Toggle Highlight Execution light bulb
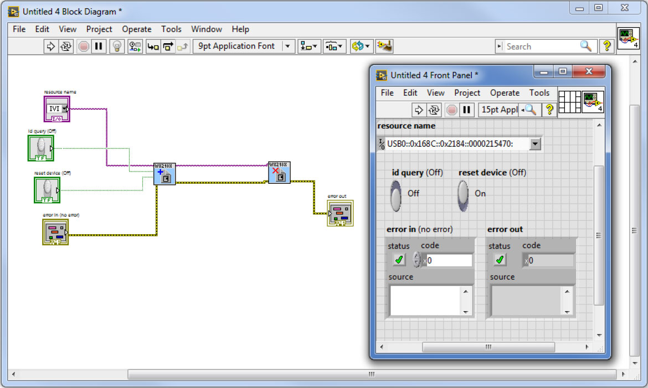Viewport: 648px width, 388px height. coord(117,46)
